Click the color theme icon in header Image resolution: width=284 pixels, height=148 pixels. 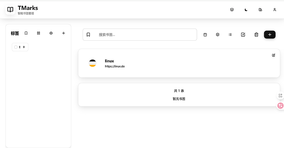tap(260, 10)
